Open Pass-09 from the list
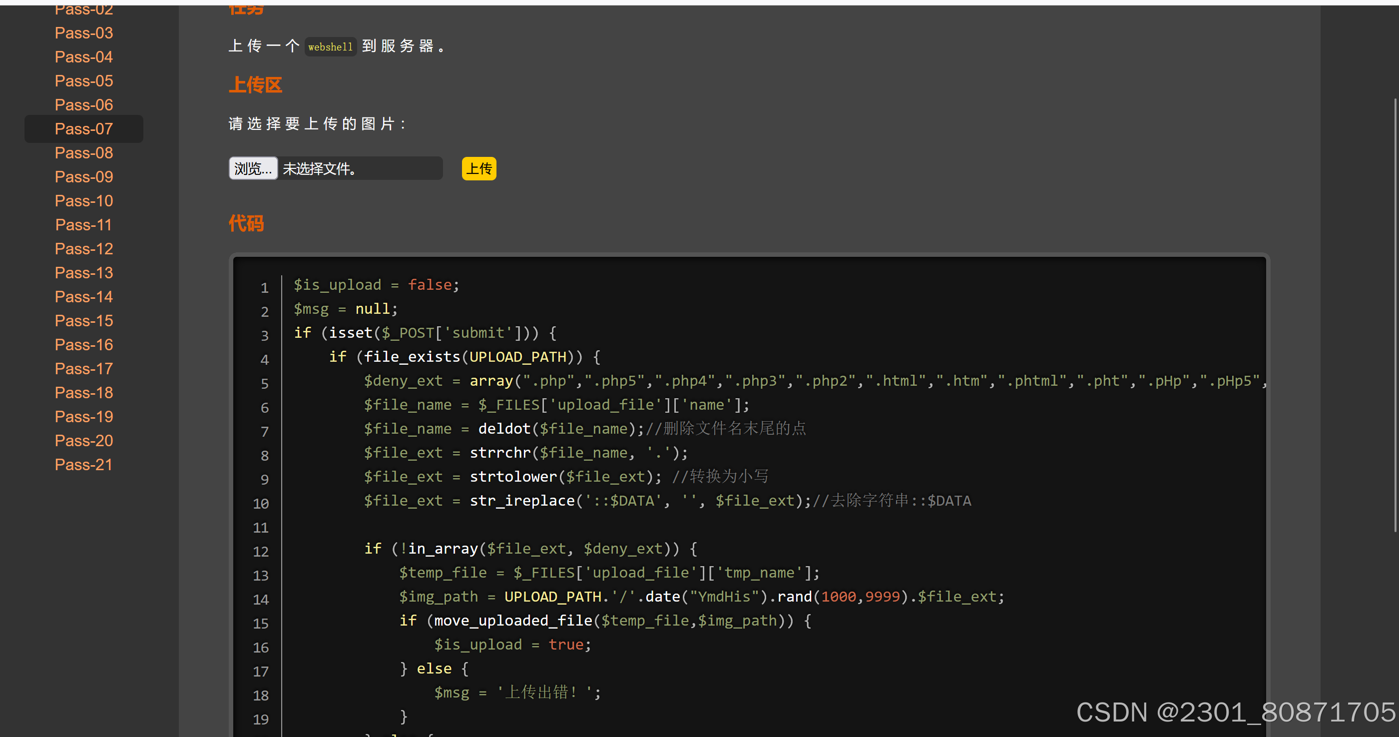1399x737 pixels. [83, 176]
